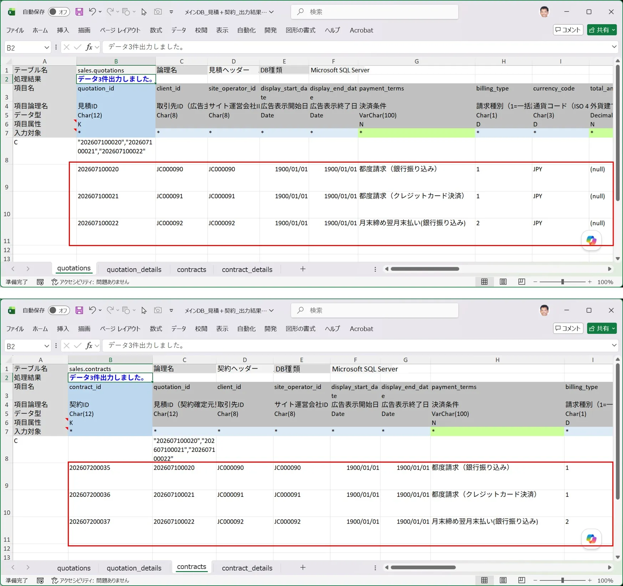
Task: Click the insert function fx icon in top window
Action: pos(89,47)
